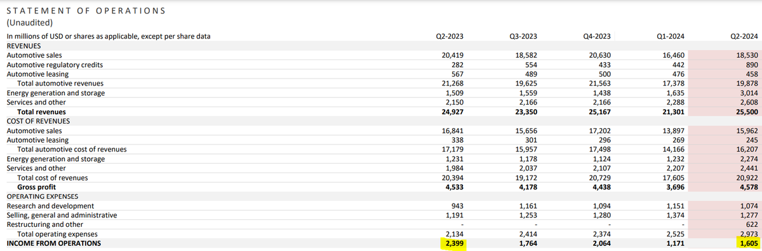The width and height of the screenshot is (762, 251).
Task: Select the 'STATEMENT OF OPERATIONS' heading
Action: pyautogui.click(x=86, y=11)
